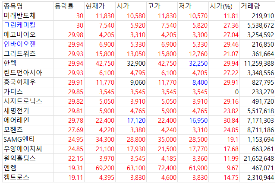The image size is (277, 185).
Task: Click the blue low price 32,250
Action: click(x=198, y=64)
